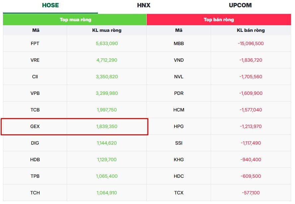
Task: Click PDR net sell value -1,609,900
Action: [x=251, y=93]
